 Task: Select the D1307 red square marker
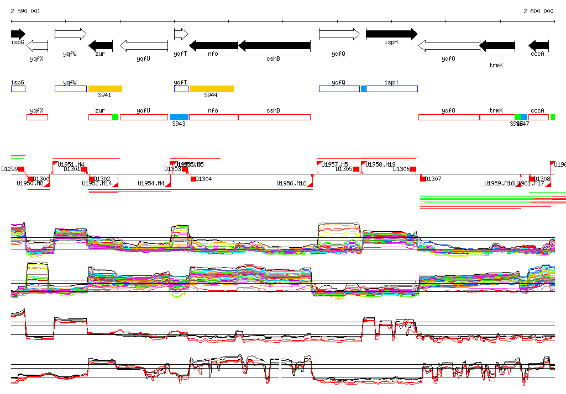(x=423, y=179)
